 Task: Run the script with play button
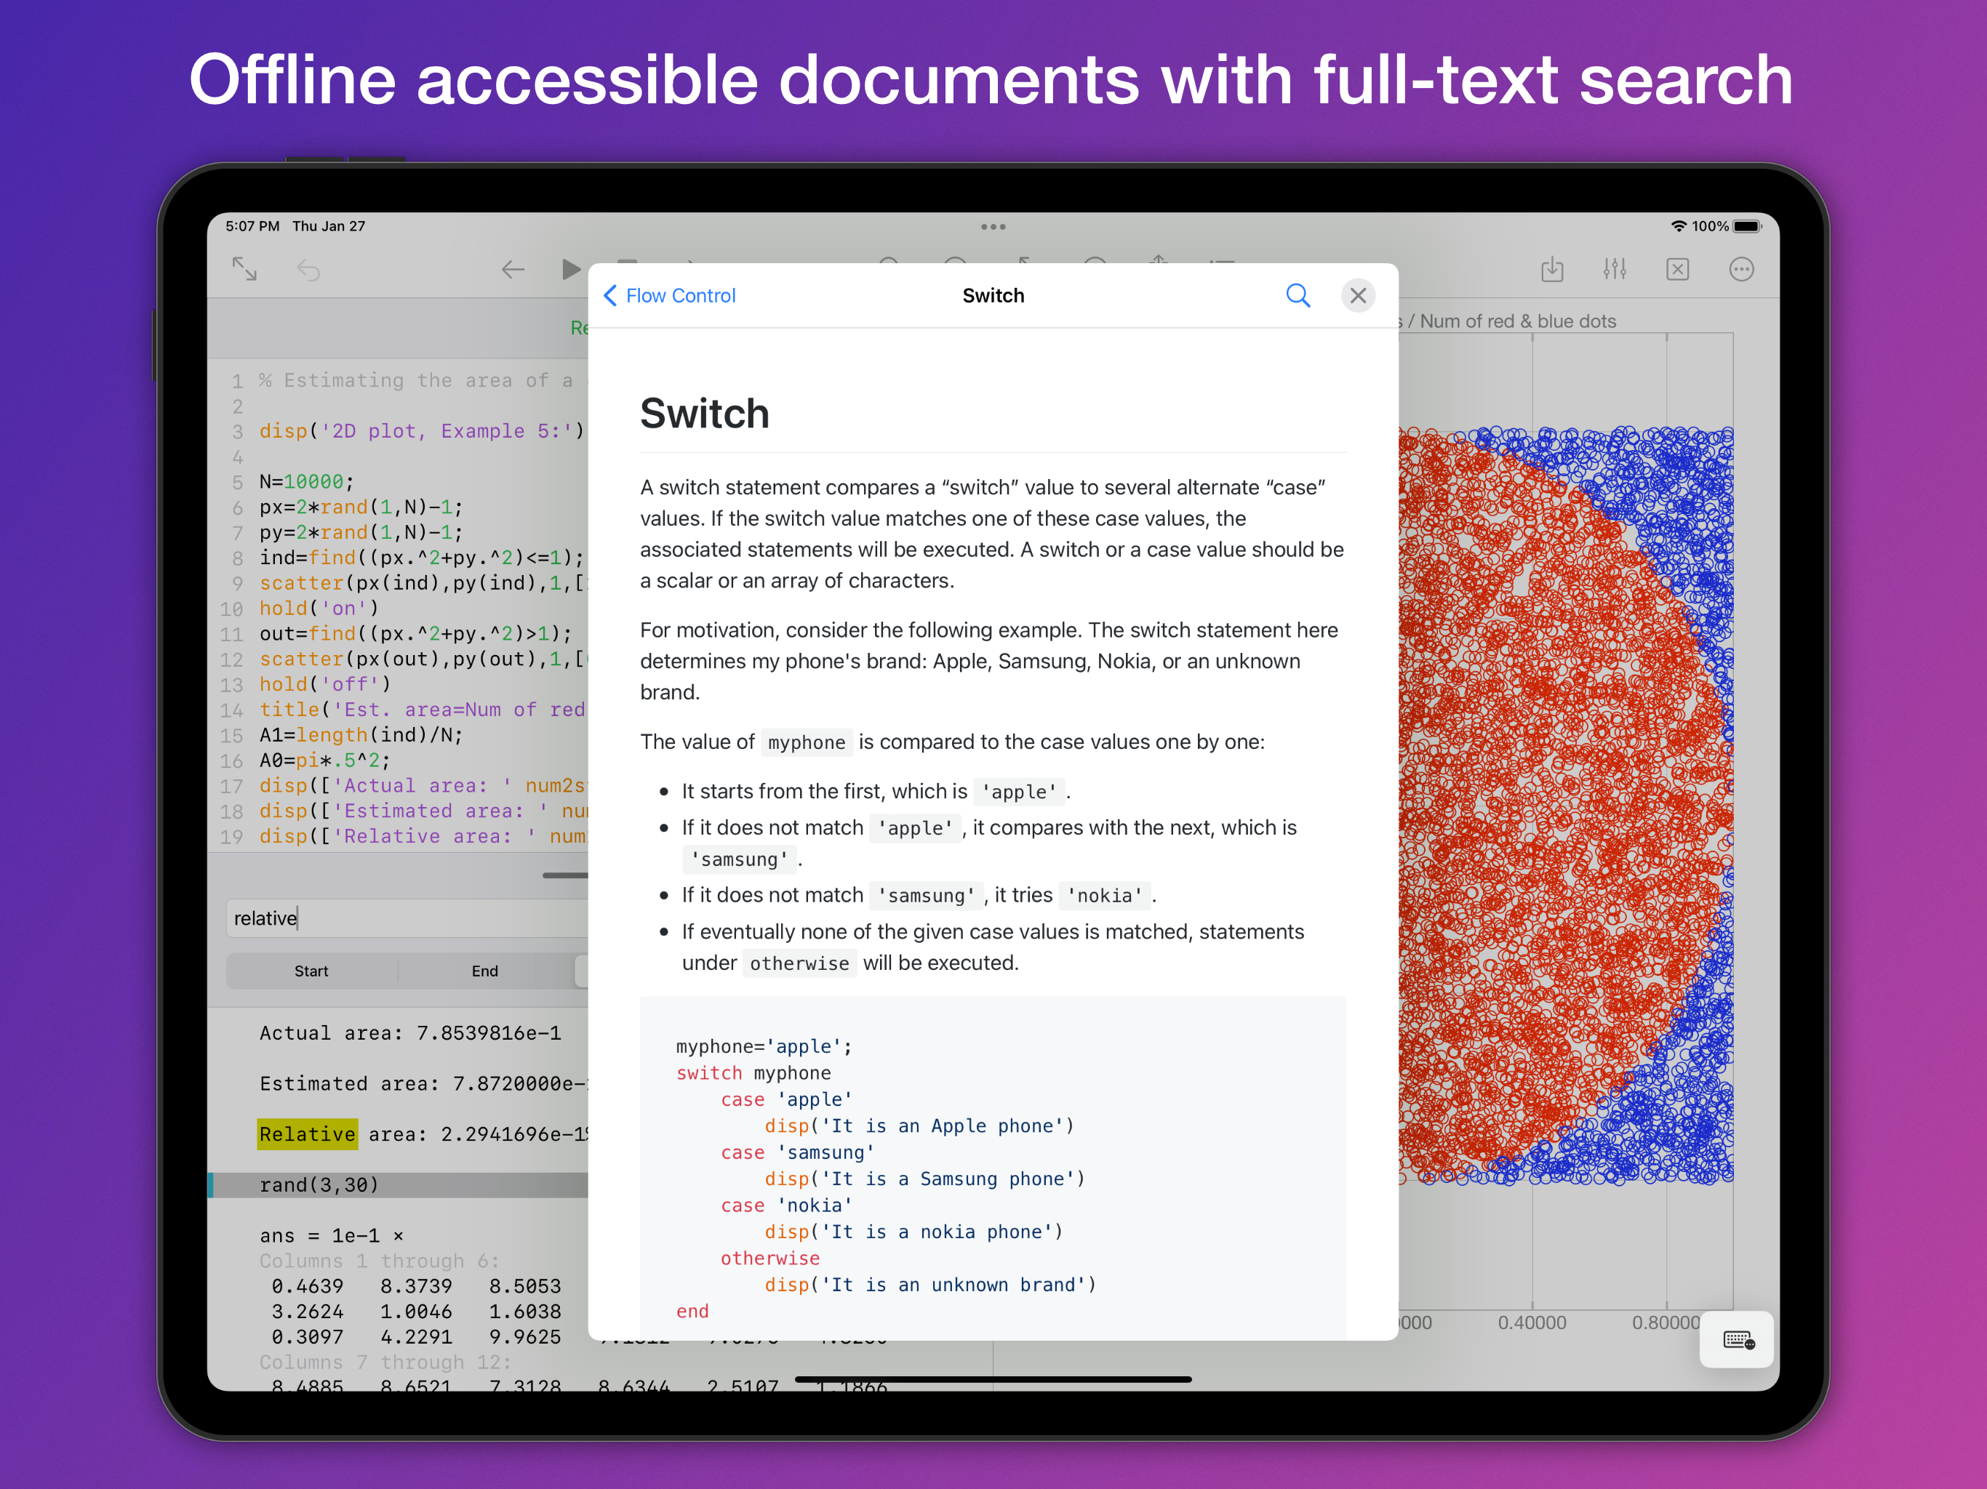(569, 270)
